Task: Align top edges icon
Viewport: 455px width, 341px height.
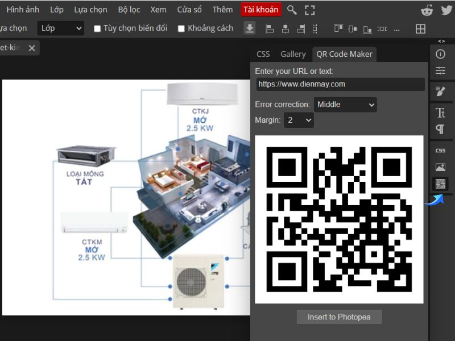Action: 338,28
